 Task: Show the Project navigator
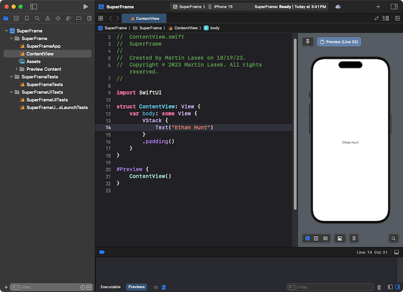[x=6, y=18]
